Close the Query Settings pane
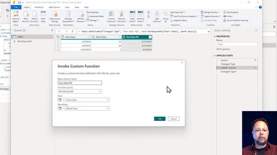Image resolution: width=277 pixels, height=155 pixels. click(256, 30)
